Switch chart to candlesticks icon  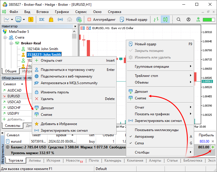[x=165, y=19]
